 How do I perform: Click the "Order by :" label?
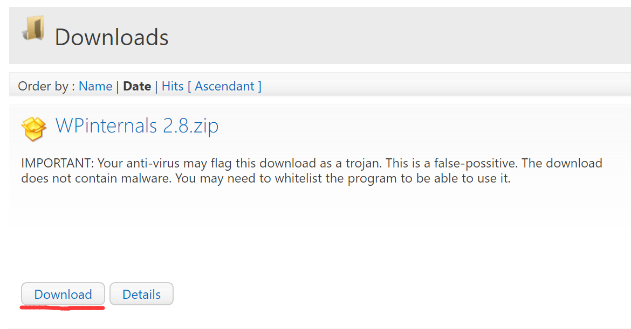(46, 86)
